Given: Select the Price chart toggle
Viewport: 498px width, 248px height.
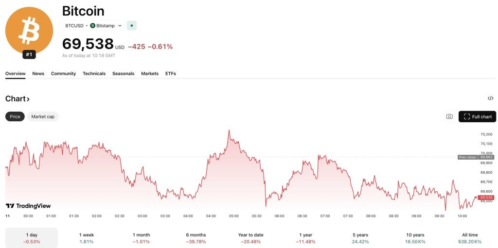Looking at the screenshot, I should 15,116.
